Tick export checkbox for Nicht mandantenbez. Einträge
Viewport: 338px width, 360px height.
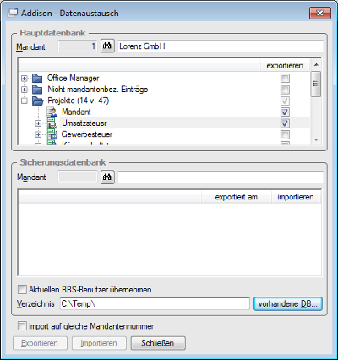(x=285, y=90)
